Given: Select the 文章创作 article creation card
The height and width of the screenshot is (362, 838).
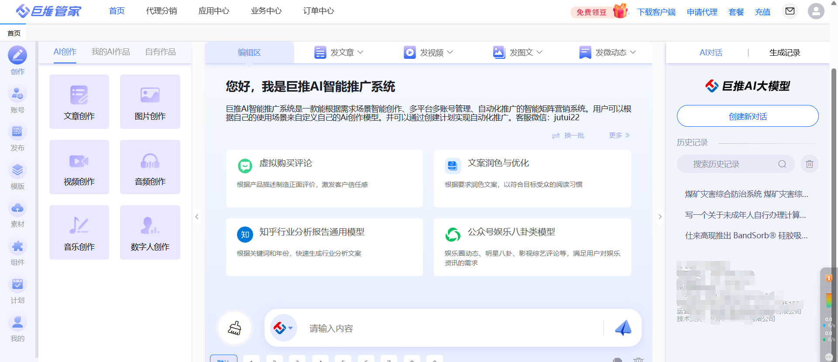Looking at the screenshot, I should (79, 101).
